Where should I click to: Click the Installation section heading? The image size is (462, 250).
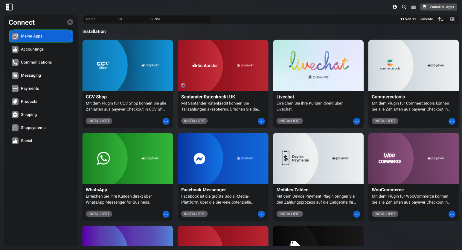(94, 31)
